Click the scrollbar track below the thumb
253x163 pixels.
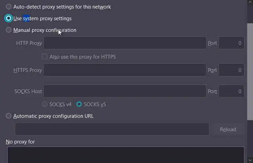[x=250, y=140]
